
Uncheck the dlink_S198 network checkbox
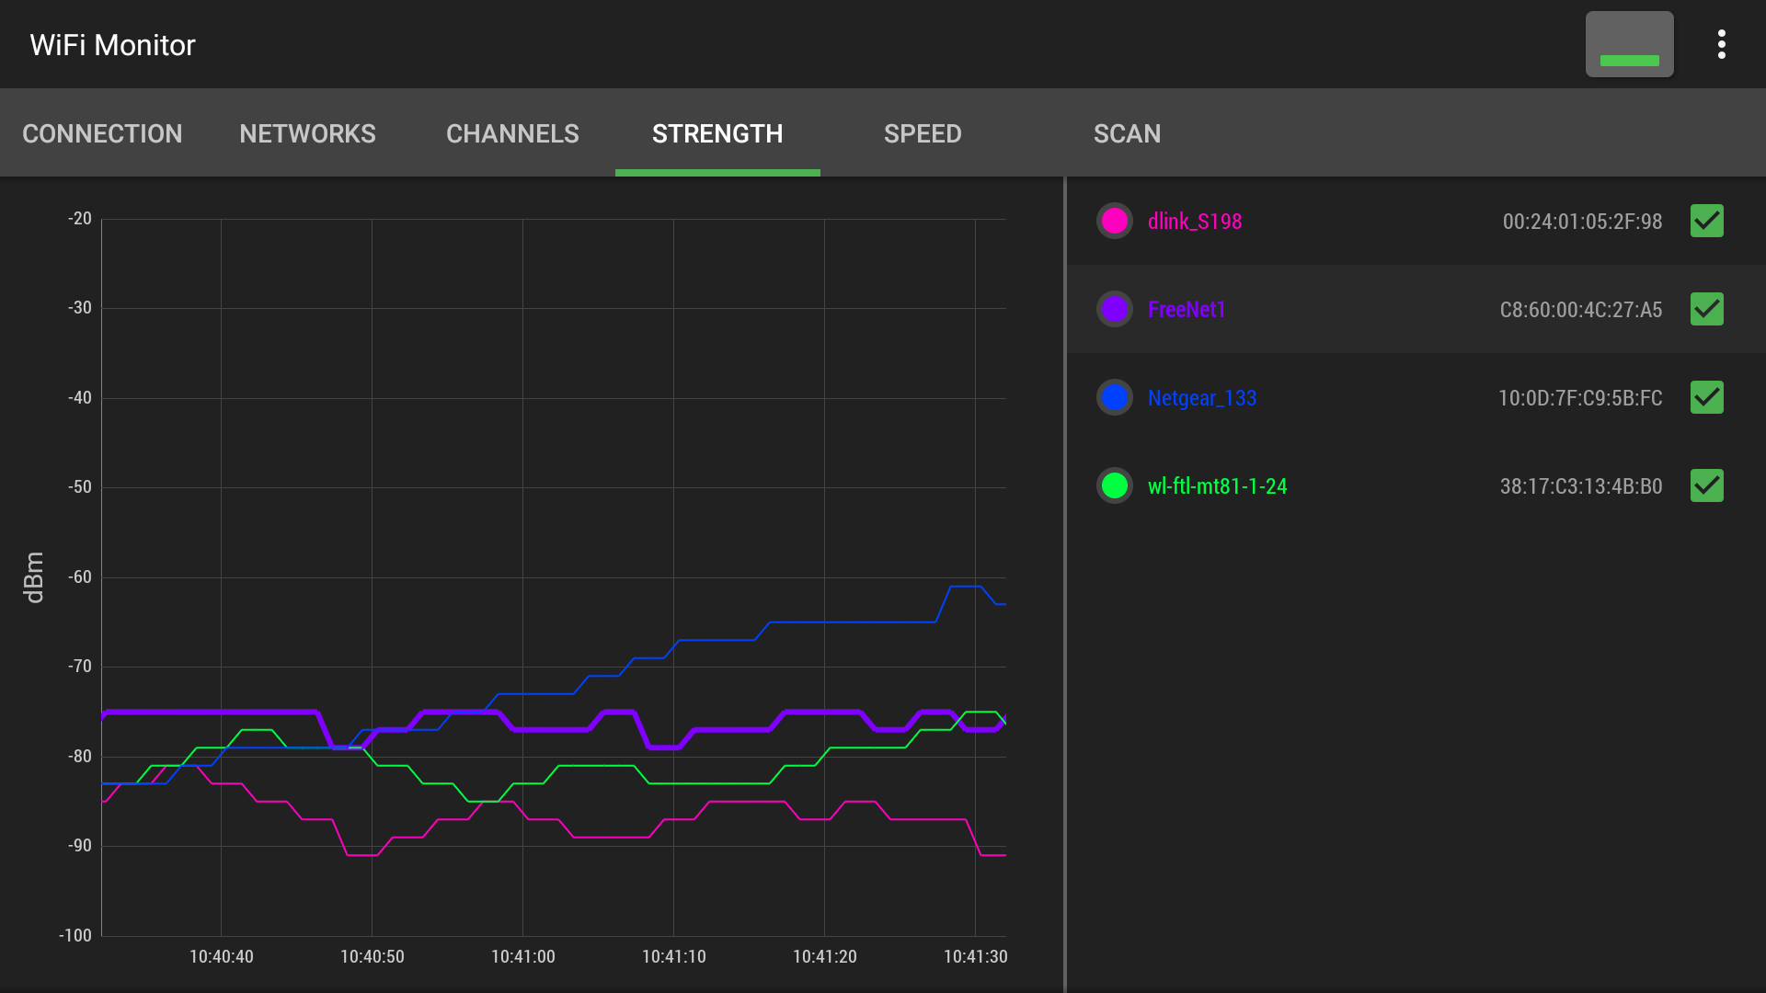point(1706,221)
